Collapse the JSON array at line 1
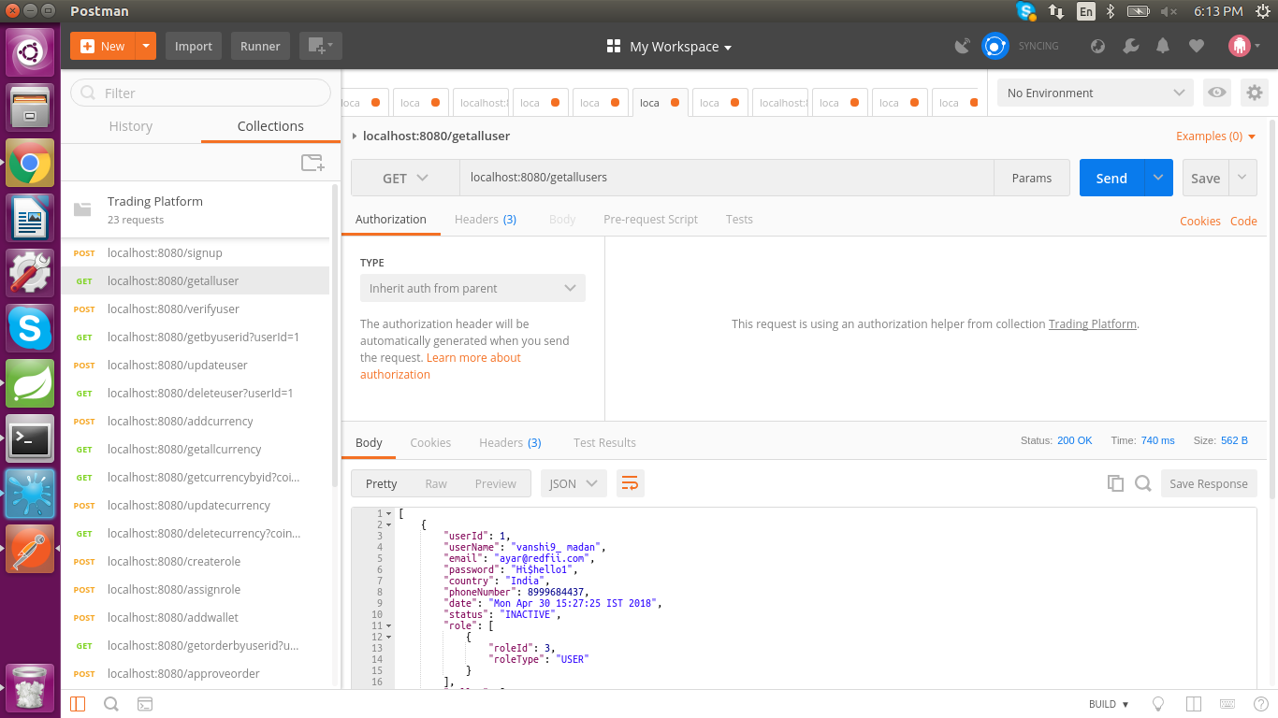 click(388, 513)
